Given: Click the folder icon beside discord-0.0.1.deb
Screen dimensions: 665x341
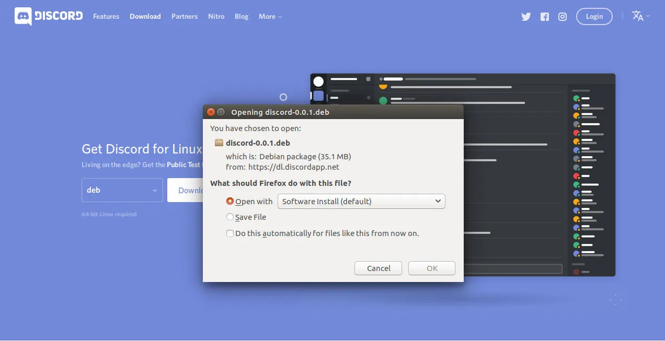Looking at the screenshot, I should [x=219, y=142].
